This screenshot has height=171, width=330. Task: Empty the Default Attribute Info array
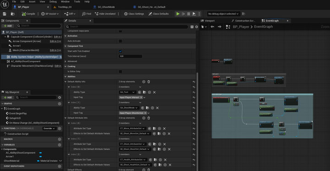click(149, 118)
